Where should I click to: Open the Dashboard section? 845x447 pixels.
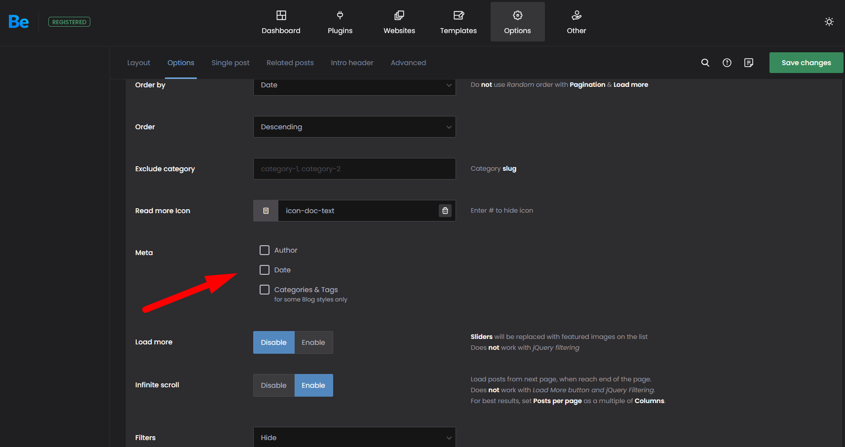click(x=281, y=22)
